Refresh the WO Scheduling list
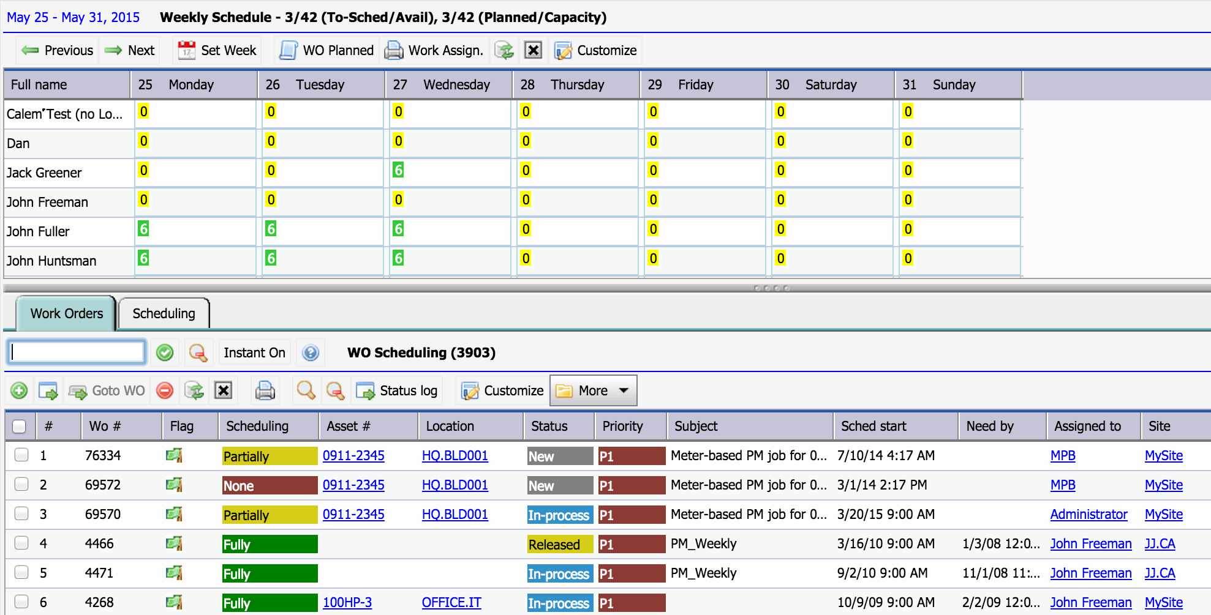This screenshot has width=1211, height=615. click(x=194, y=390)
